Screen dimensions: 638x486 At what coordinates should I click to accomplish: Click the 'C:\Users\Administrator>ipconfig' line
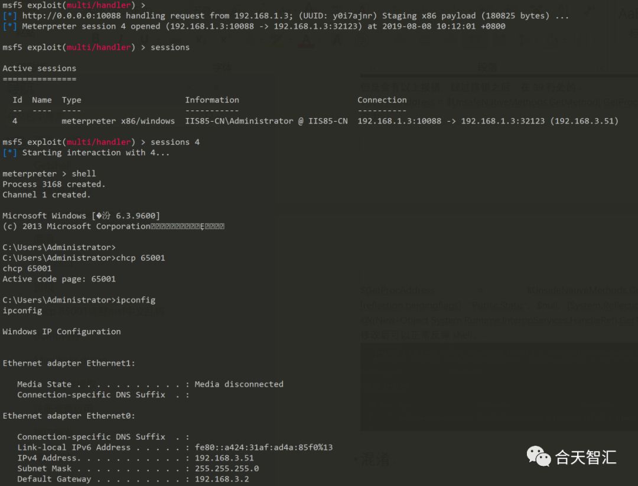pyautogui.click(x=79, y=300)
